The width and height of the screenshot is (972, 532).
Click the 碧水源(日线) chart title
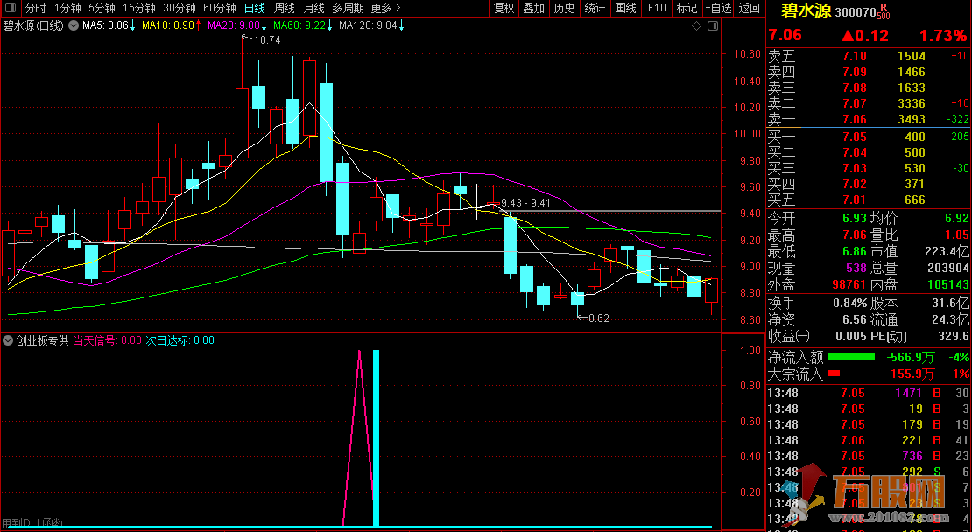click(x=33, y=25)
